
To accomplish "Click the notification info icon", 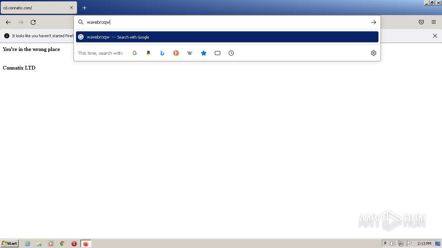I will click(x=7, y=36).
